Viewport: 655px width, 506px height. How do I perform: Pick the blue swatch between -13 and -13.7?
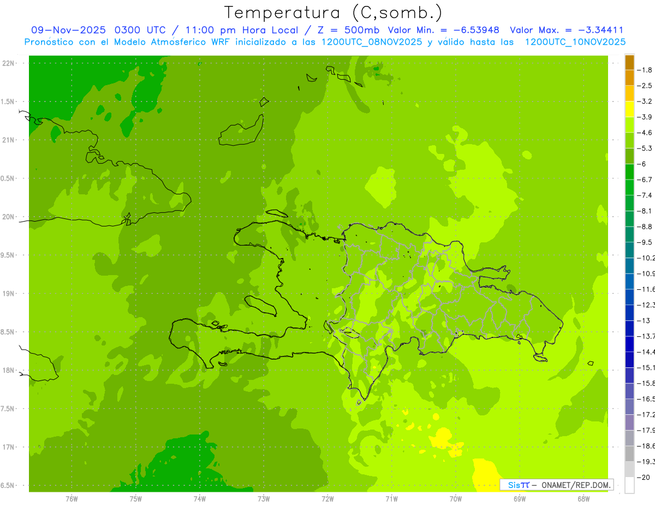[629, 329]
